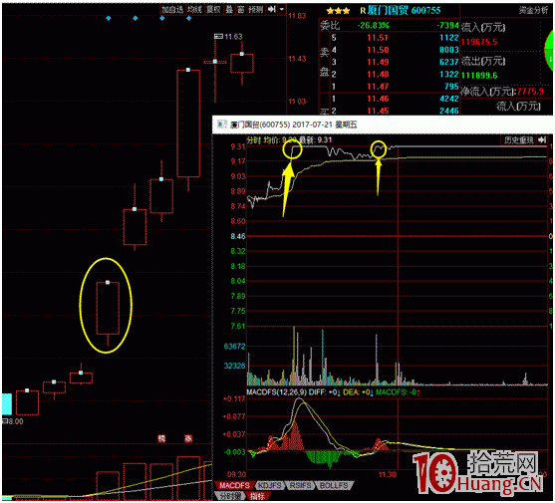This screenshot has width=555, height=503.
Task: Click net inflow value 7775.9
Action: coord(530,92)
